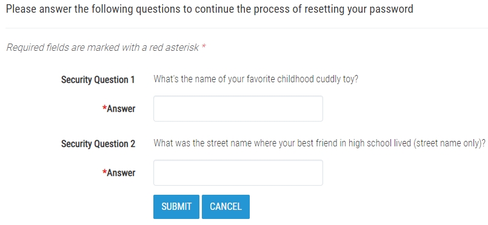Viewport: 488px width, 225px height.
Task: Click the blue SUBMIT button
Action: click(x=176, y=207)
